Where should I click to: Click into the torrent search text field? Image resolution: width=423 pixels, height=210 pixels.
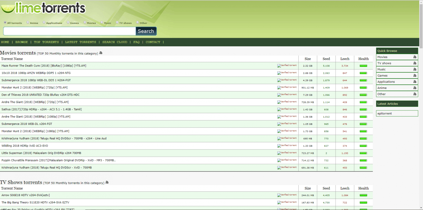pyautogui.click(x=69, y=31)
